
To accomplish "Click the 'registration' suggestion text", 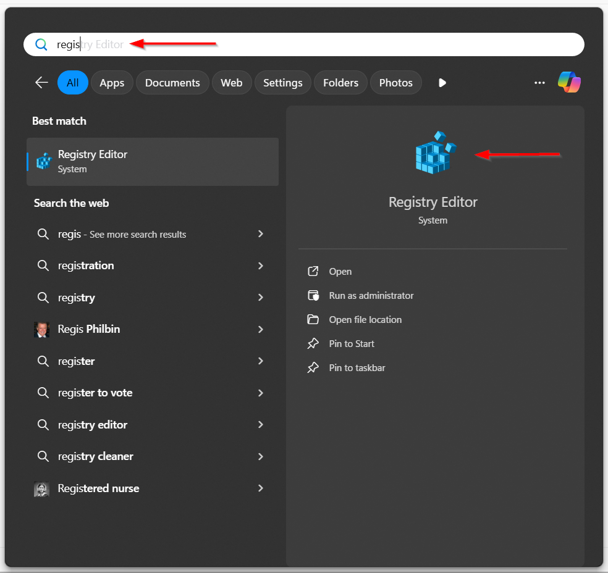I will (x=86, y=266).
